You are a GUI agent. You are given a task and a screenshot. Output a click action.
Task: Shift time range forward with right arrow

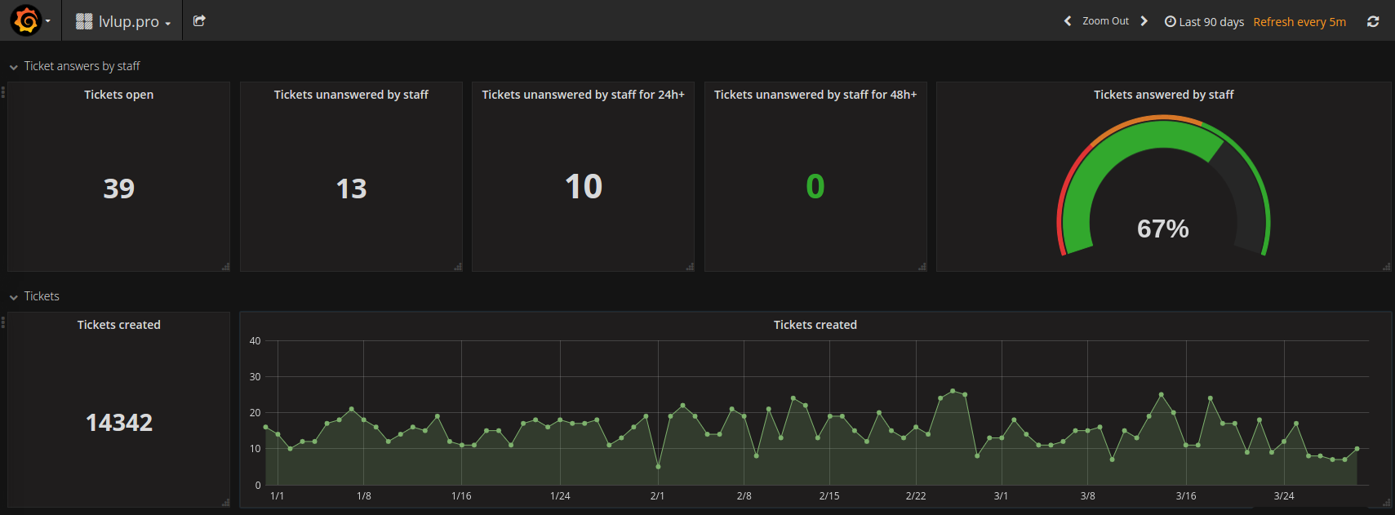[x=1144, y=21]
